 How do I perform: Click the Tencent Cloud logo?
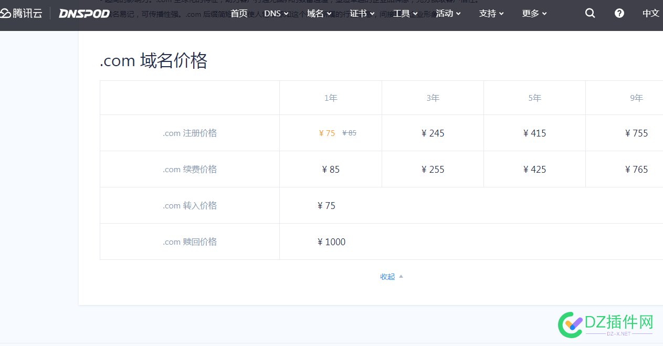21,13
